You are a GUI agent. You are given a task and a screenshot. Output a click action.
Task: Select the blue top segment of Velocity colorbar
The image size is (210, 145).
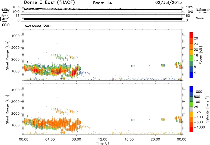tap(191, 89)
